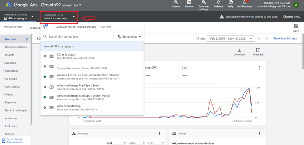Click Change view

(x=292, y=17)
